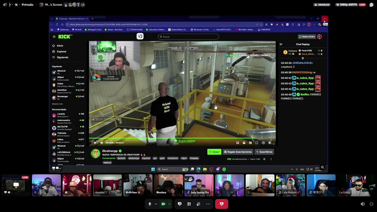Open the Inicio sidebar page
Image resolution: width=377 pixels, height=212 pixels.
point(60,46)
